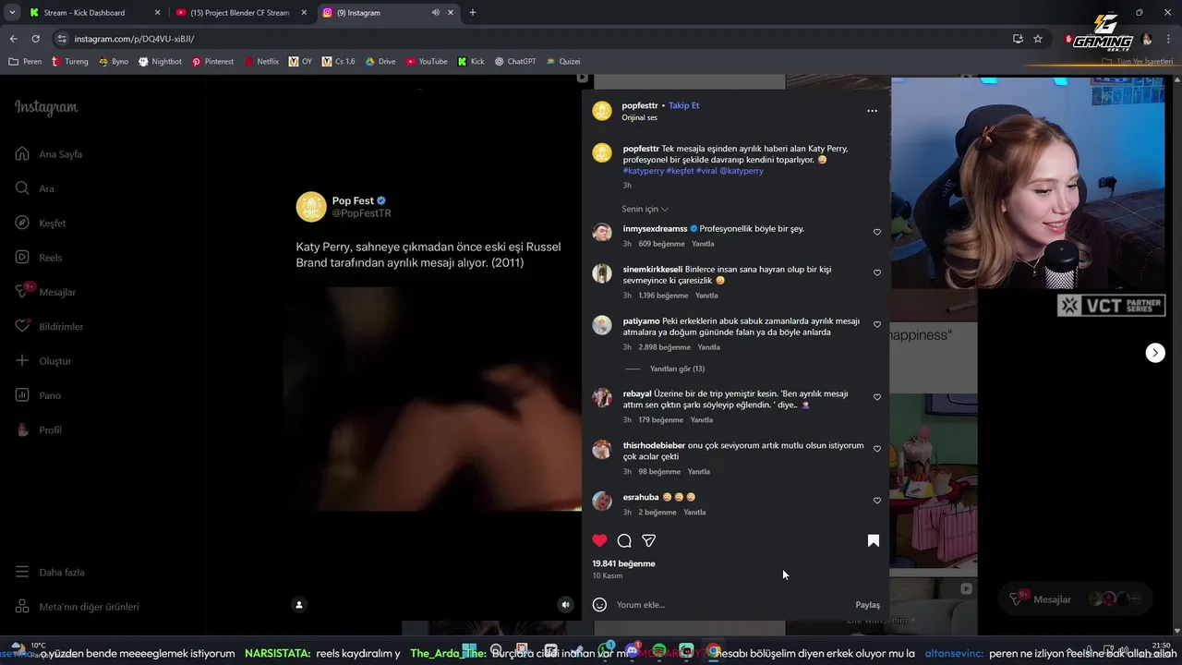Screen dimensions: 1182x665
Task: Open Profil in sidebar
Action: (38, 430)
